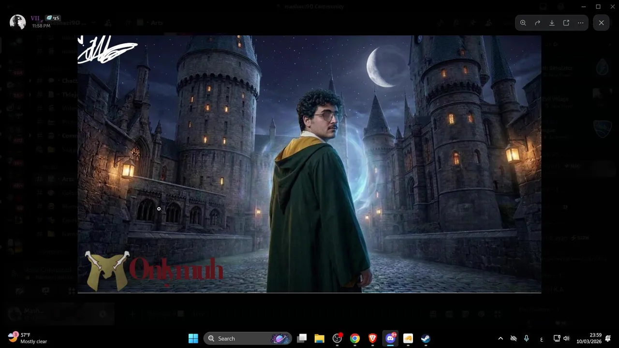
Task: Open notifications via the bell icon
Action: [x=608, y=338]
